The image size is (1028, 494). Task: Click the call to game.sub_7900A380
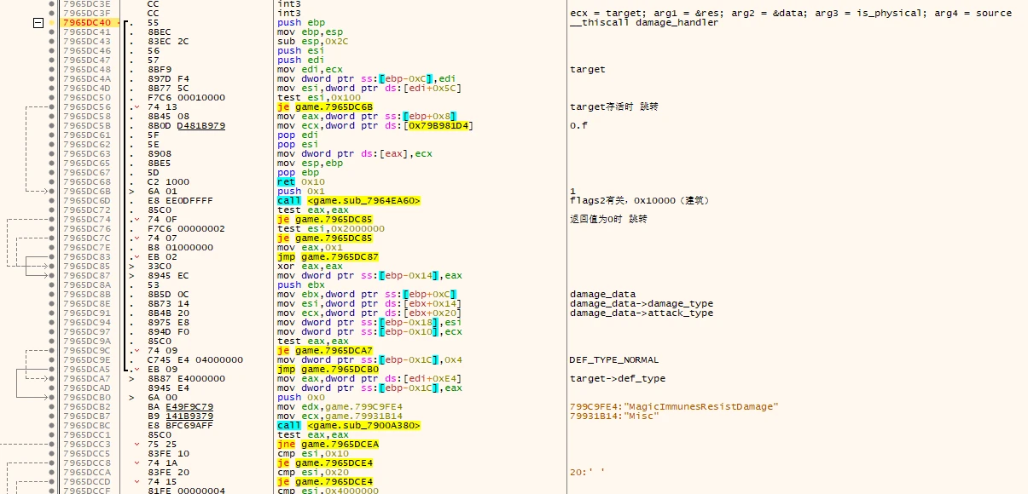pos(348,426)
